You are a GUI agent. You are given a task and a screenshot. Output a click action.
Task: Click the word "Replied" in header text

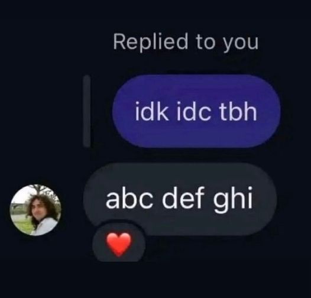[x=151, y=42]
